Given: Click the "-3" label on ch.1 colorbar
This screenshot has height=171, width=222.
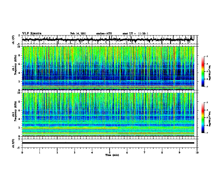Looking at the screenshot, I should click(207, 56).
